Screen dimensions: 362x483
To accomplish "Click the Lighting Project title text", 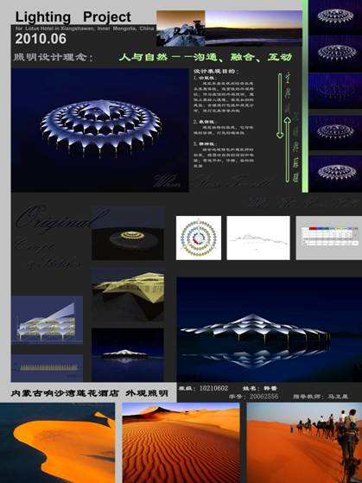I will (x=73, y=17).
